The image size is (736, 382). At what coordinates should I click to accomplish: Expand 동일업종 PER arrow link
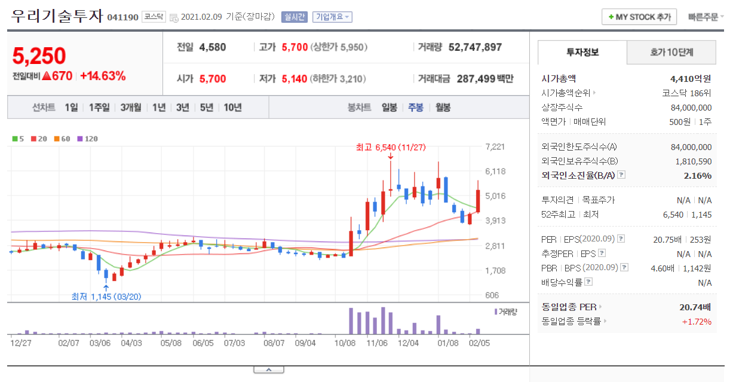pyautogui.click(x=571, y=307)
